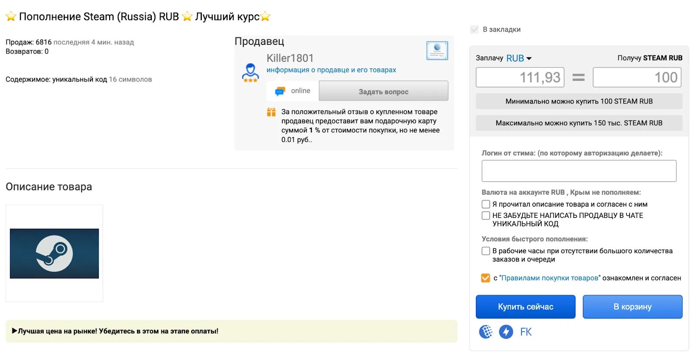Open the Steam logo product thumbnail
The width and height of the screenshot is (696, 358).
coord(54,254)
